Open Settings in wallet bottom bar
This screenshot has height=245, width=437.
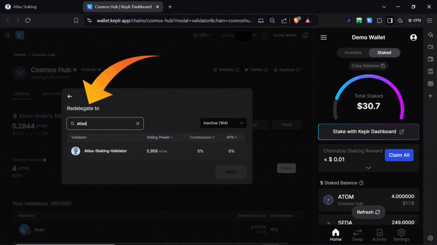click(401, 235)
